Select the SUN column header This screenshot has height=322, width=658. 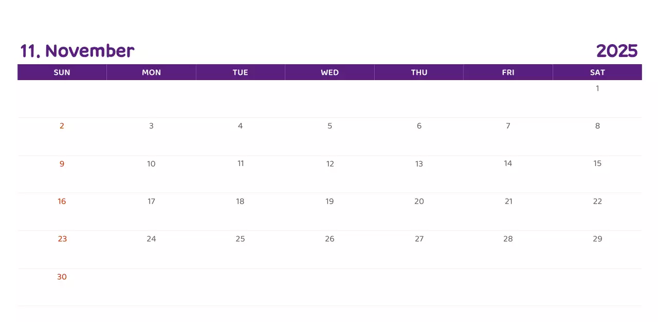[62, 72]
